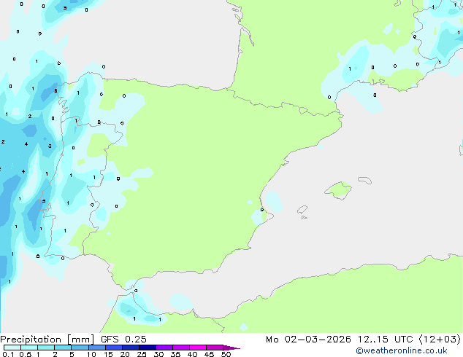Click Mallorca island on the map

tap(338, 190)
